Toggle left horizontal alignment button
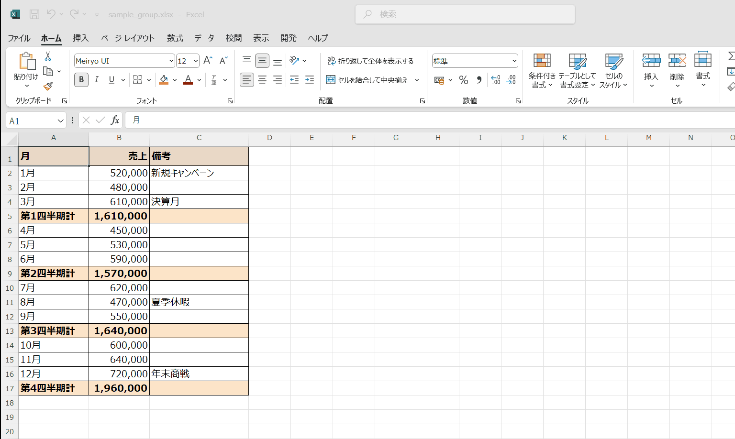The width and height of the screenshot is (735, 439). click(247, 80)
